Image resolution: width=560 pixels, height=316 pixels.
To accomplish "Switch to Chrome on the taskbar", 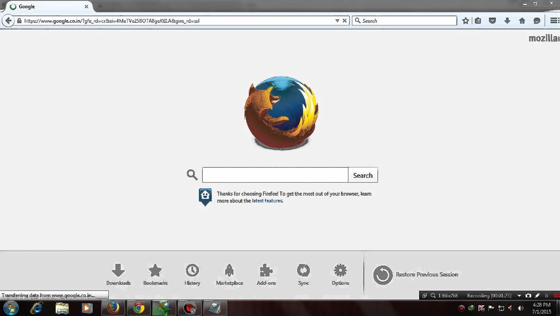I will [x=139, y=308].
